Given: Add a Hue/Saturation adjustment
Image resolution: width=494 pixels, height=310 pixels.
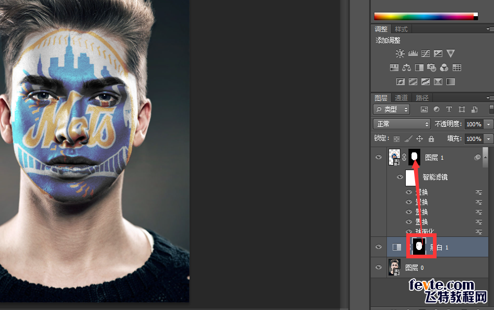Looking at the screenshot, I should click(x=394, y=67).
